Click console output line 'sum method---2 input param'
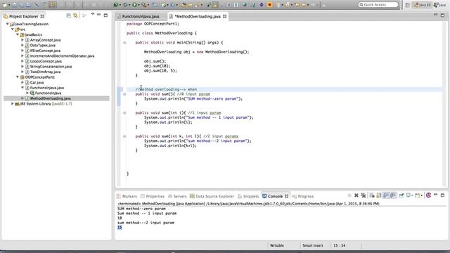The width and height of the screenshot is (450, 253). pos(146,223)
